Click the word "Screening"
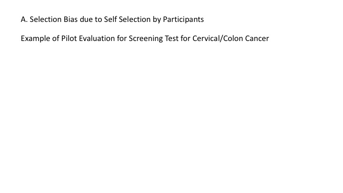This screenshot has width=343, height=193. pyautogui.click(x=146, y=39)
